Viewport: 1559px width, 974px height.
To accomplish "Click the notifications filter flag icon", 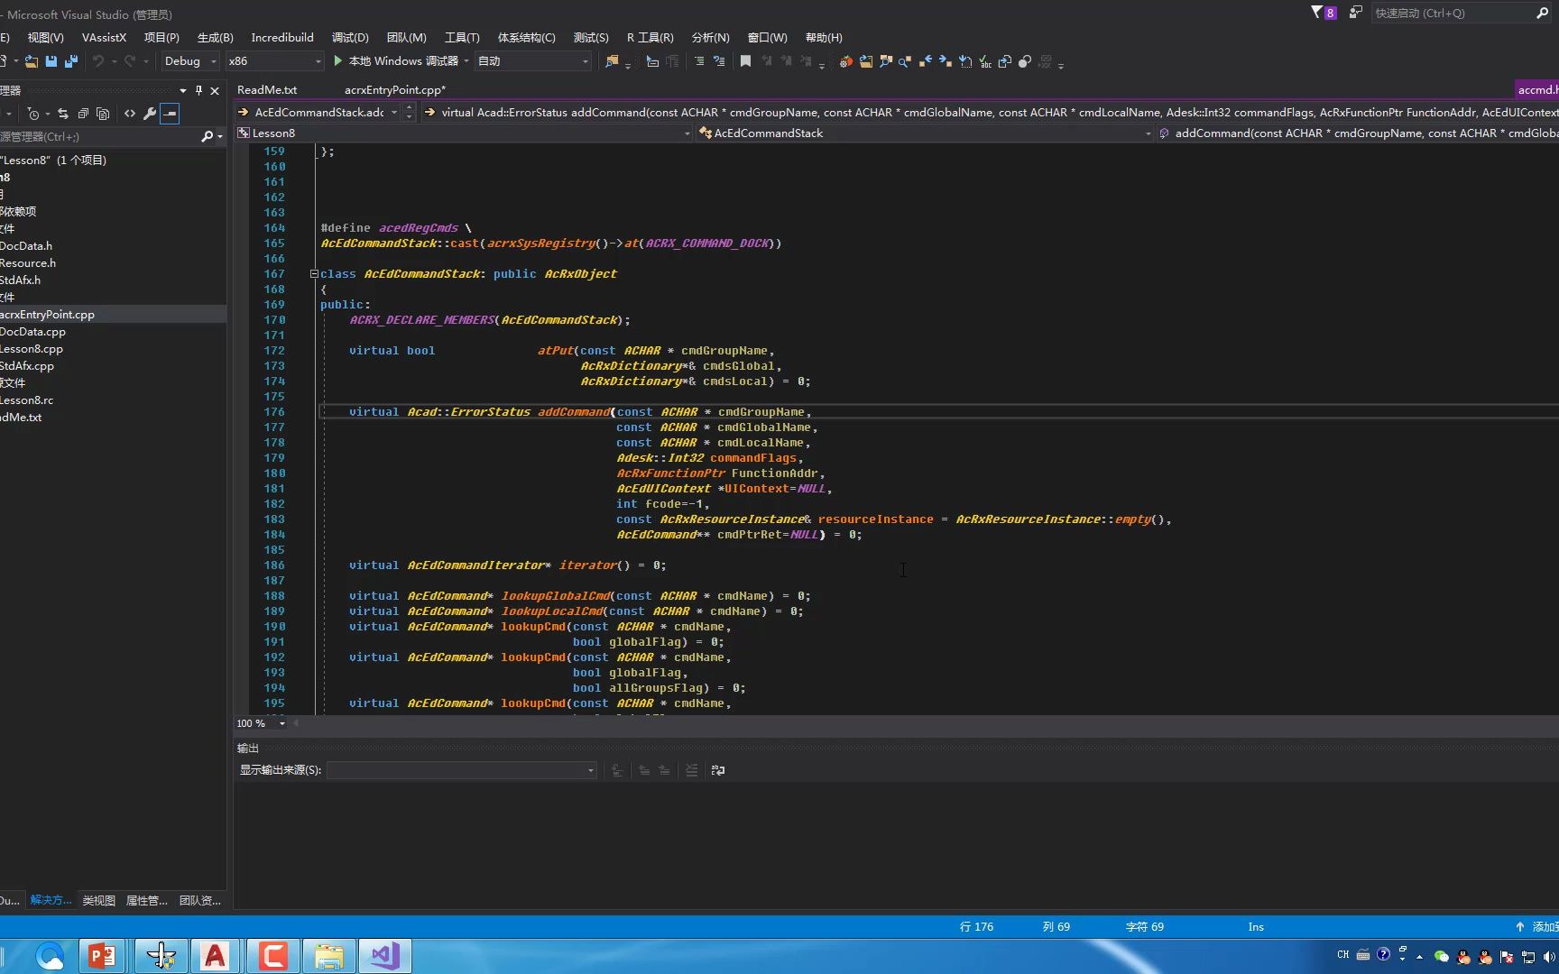I will coord(1317,13).
